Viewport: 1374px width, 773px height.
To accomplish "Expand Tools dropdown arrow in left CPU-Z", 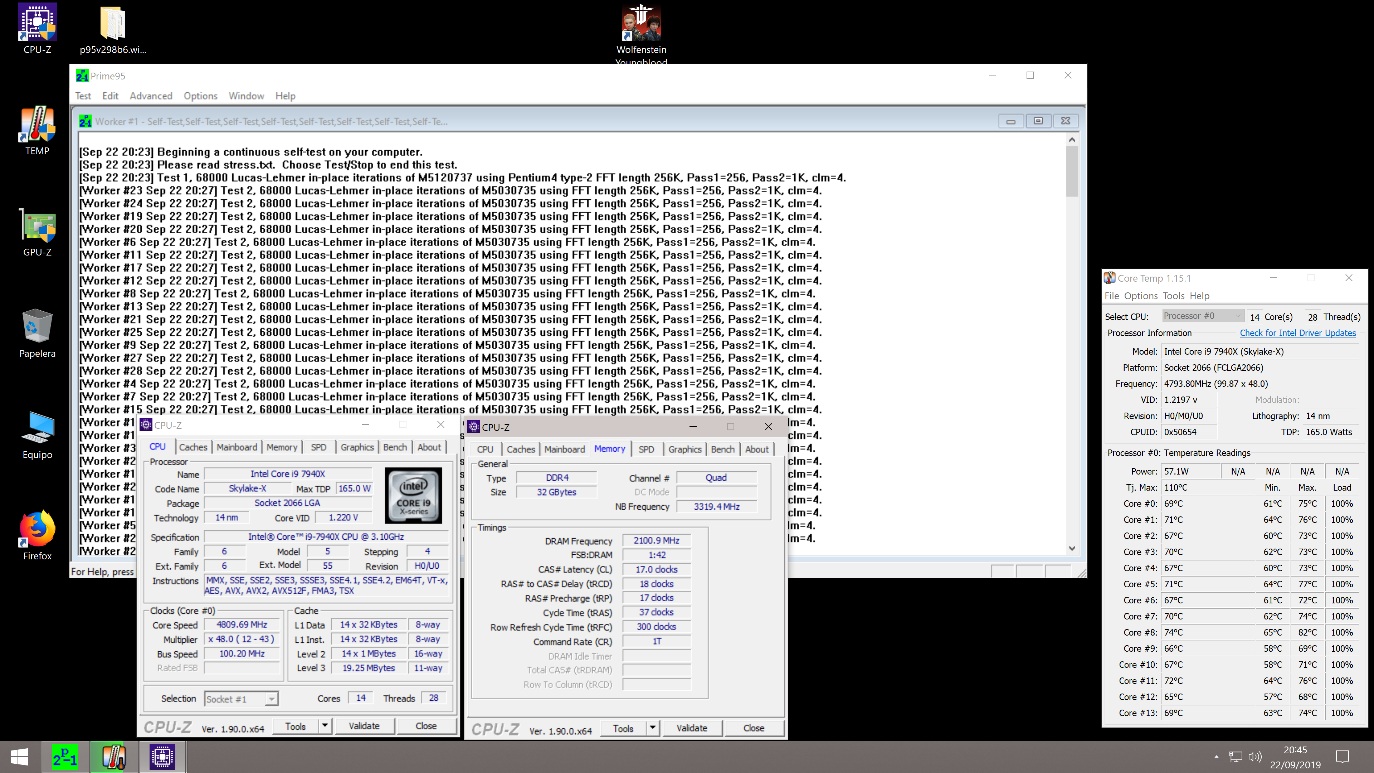I will tap(325, 725).
